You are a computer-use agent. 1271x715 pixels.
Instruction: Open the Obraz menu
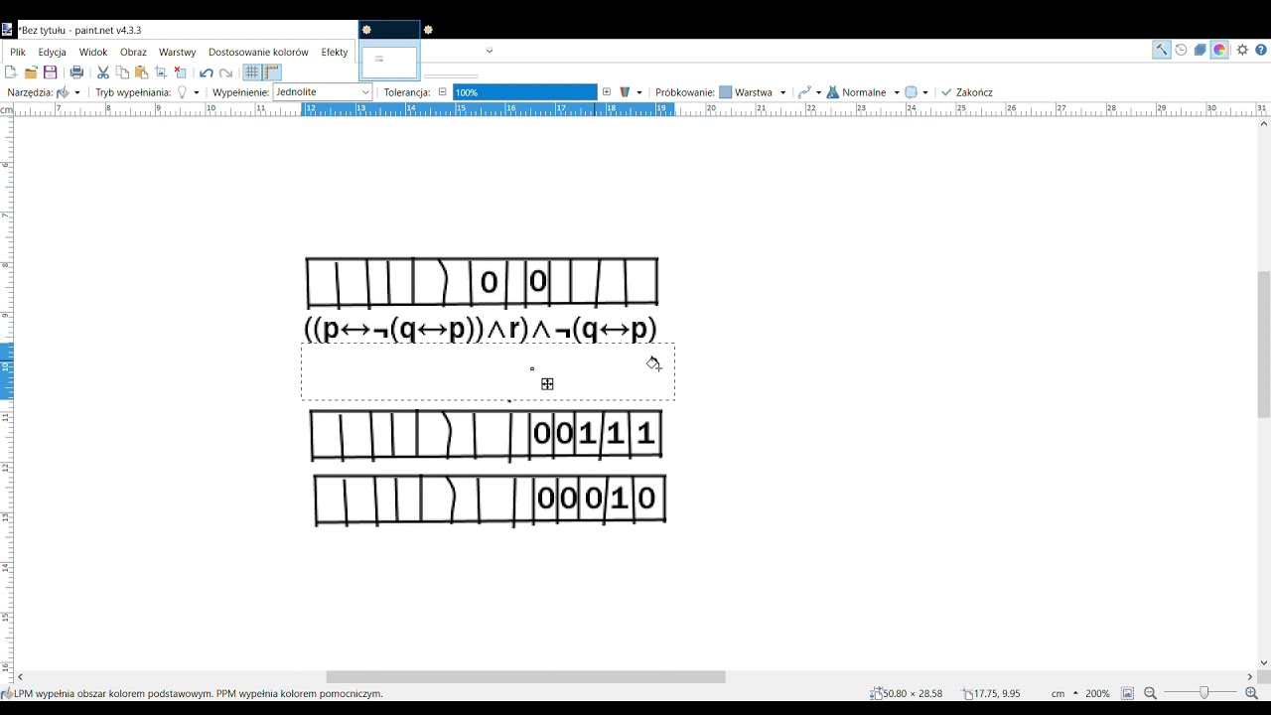click(x=133, y=52)
